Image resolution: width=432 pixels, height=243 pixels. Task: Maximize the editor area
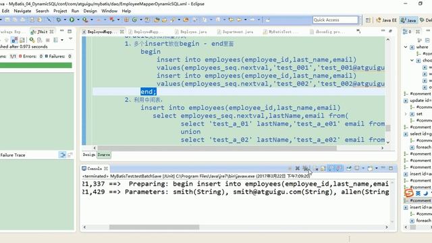[x=391, y=31]
